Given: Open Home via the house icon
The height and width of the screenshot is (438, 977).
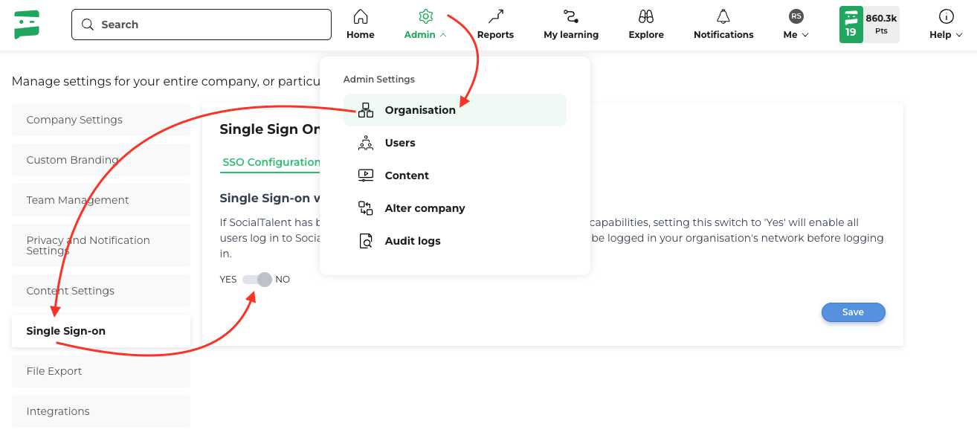Looking at the screenshot, I should click(361, 16).
